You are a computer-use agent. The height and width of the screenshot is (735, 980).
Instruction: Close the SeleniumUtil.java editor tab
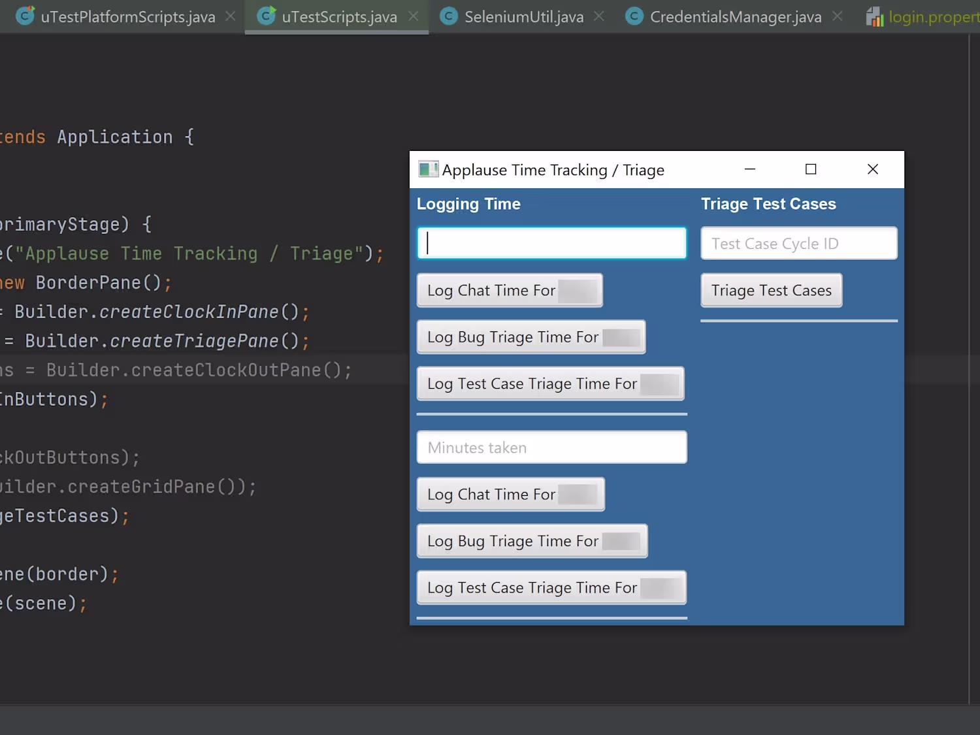pos(599,16)
